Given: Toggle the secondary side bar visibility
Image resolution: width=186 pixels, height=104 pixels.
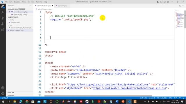Looking at the screenshot, I should click(x=165, y=2).
